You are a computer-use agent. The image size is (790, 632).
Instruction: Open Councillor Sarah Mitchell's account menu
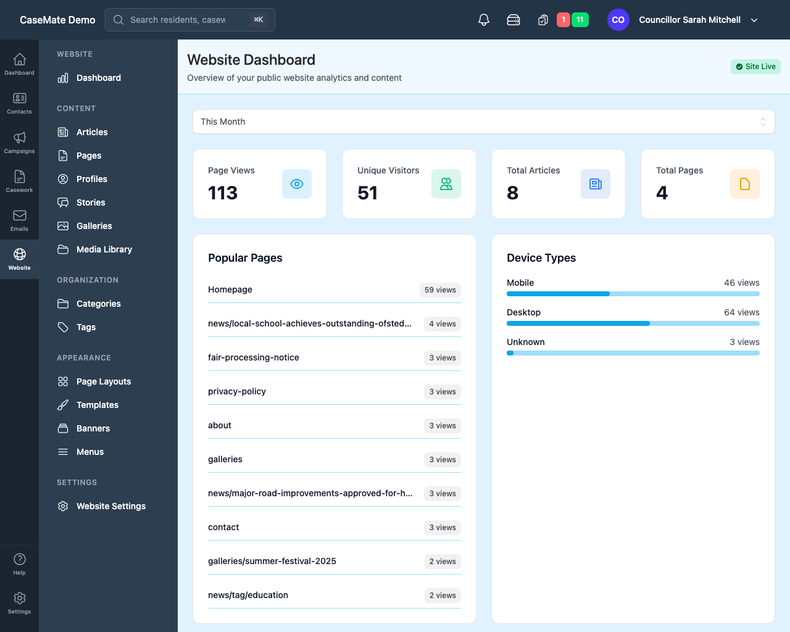pyautogui.click(x=689, y=20)
